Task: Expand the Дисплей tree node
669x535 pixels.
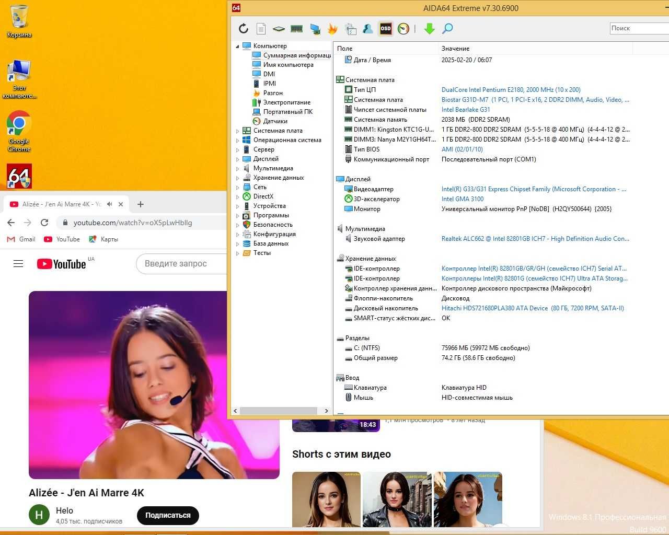Action: pos(237,159)
